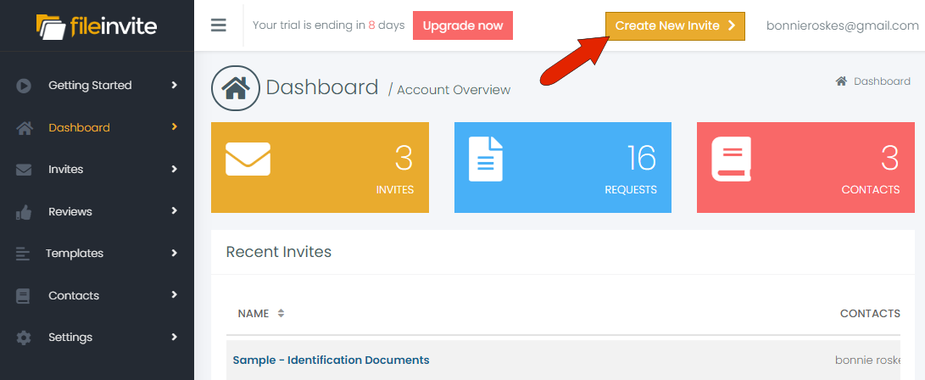
Task: Click the Create New Invite button
Action: (675, 26)
